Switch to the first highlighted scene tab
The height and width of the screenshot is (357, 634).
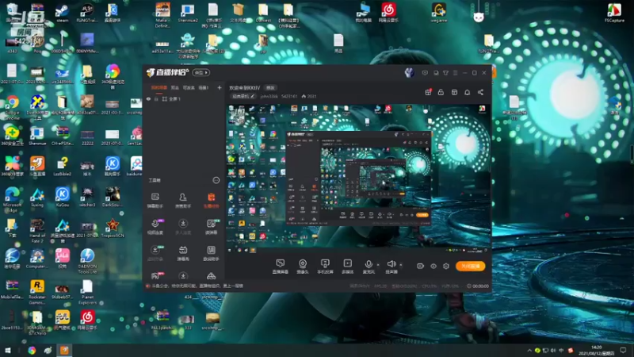point(159,87)
